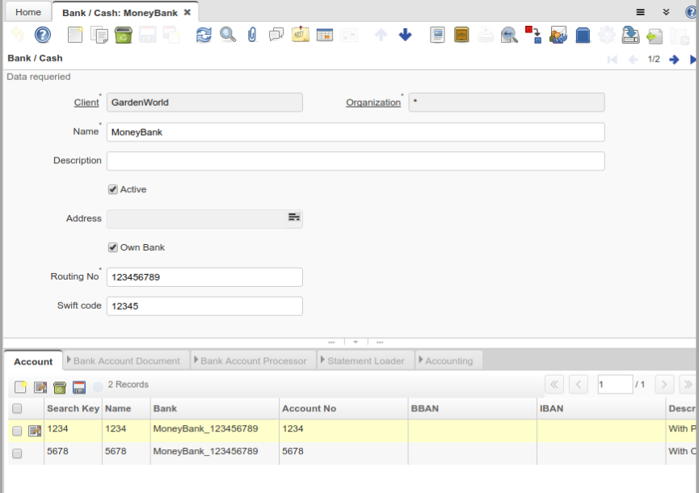Open Product Info blue box icon
Image resolution: width=699 pixels, height=493 pixels.
click(582, 35)
